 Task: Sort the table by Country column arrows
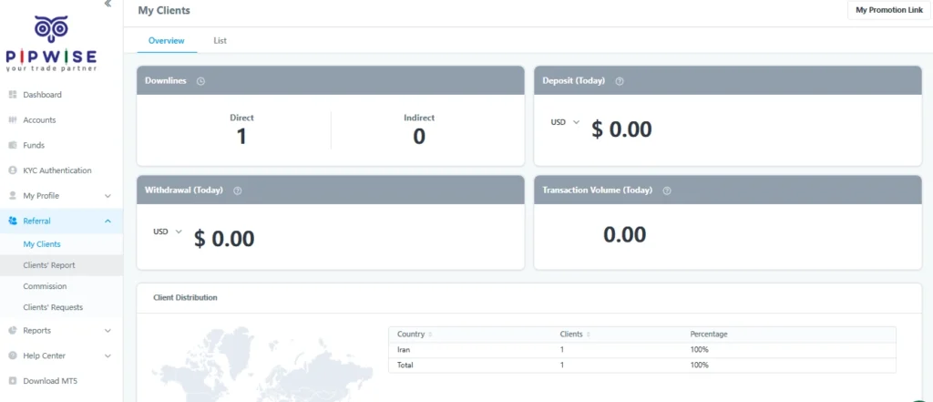[x=430, y=335]
